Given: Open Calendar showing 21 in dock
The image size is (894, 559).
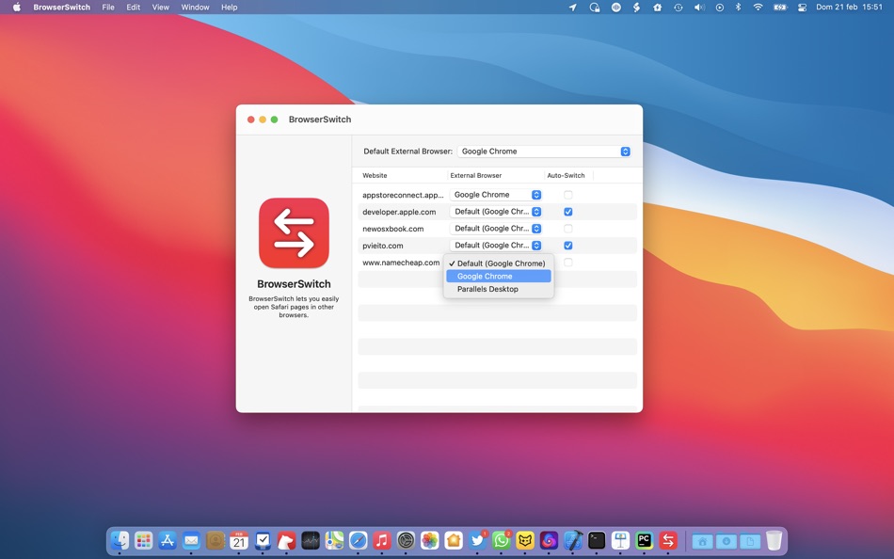Looking at the screenshot, I should 239,539.
